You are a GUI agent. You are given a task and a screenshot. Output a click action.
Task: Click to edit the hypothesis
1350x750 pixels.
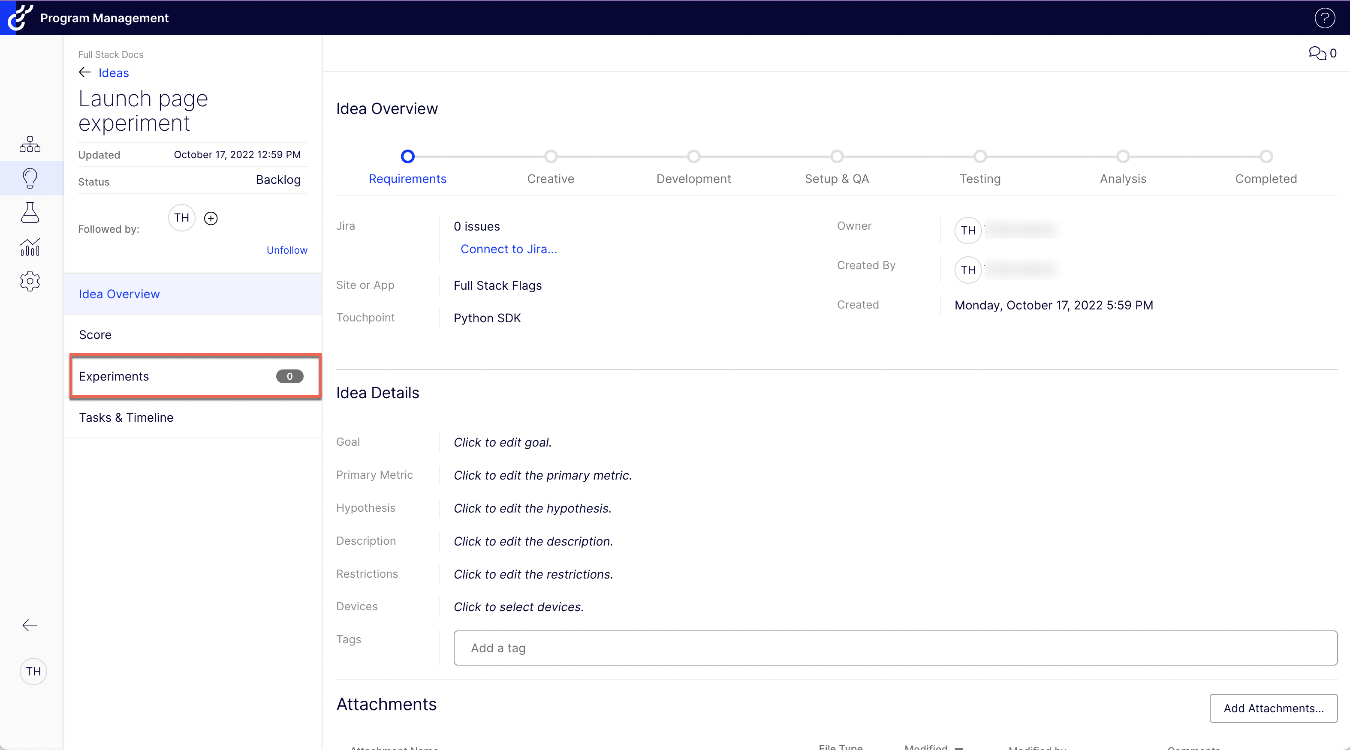[x=532, y=508]
